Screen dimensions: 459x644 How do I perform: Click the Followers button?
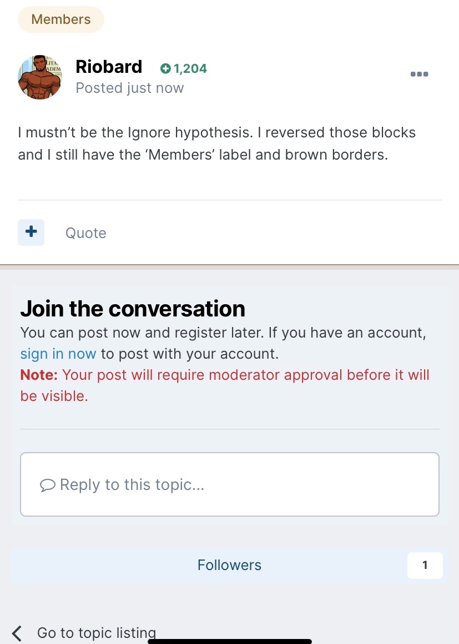tap(229, 565)
